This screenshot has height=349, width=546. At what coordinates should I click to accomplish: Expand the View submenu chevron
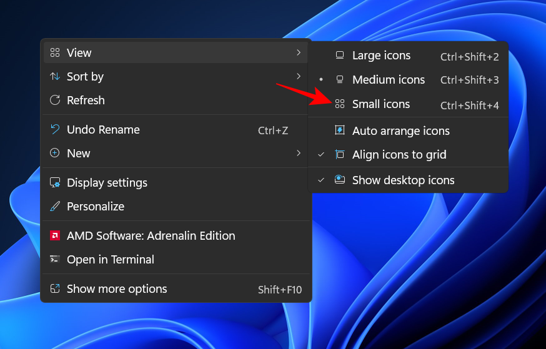(299, 53)
